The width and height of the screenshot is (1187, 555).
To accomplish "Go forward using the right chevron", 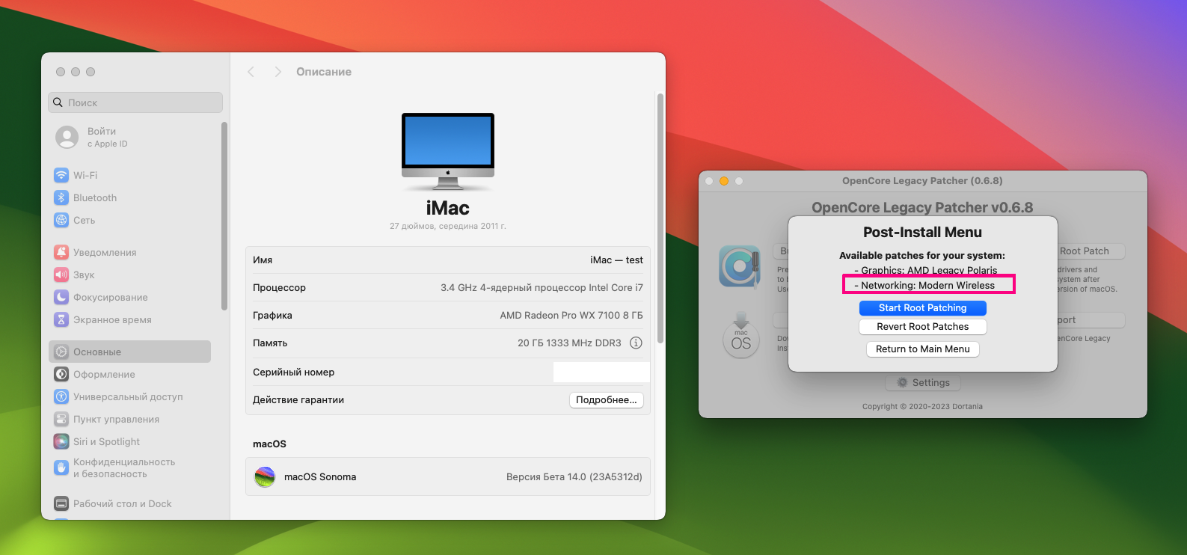I will pos(277,72).
